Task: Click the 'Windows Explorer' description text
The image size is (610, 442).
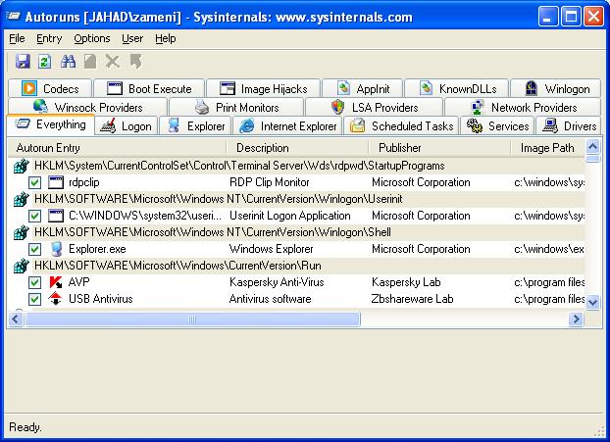Action: coord(271,249)
